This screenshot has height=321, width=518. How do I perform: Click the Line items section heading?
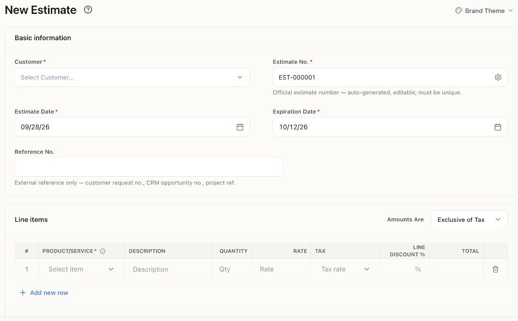coord(31,220)
